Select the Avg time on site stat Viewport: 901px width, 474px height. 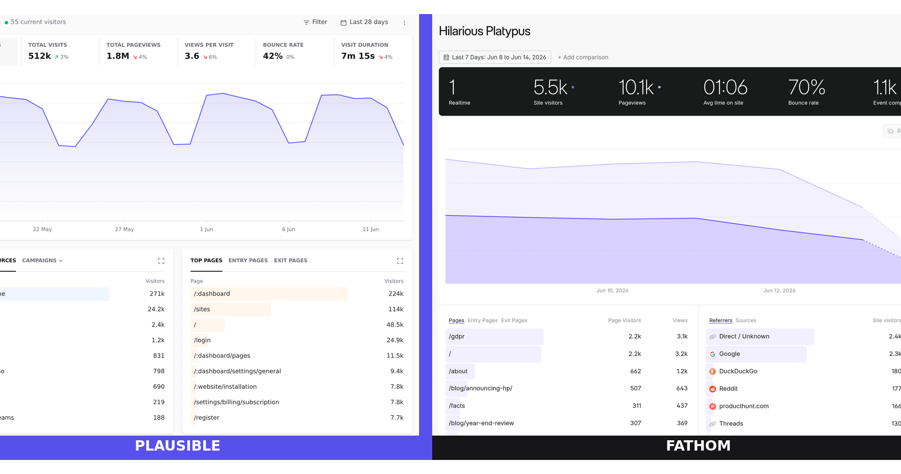tap(725, 92)
